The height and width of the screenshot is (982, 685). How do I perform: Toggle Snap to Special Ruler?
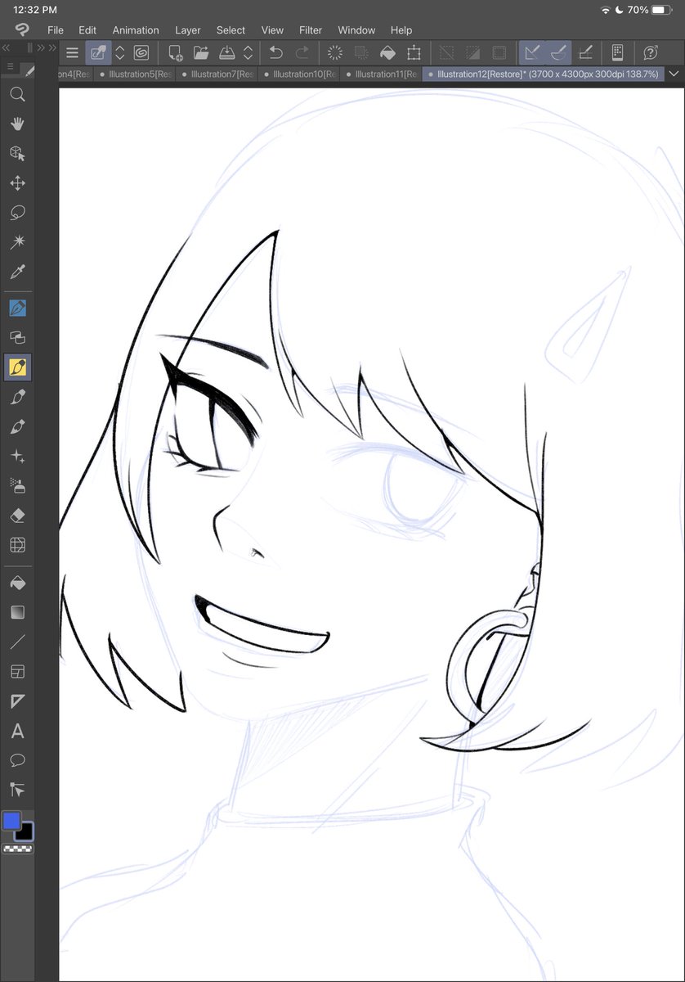(559, 53)
